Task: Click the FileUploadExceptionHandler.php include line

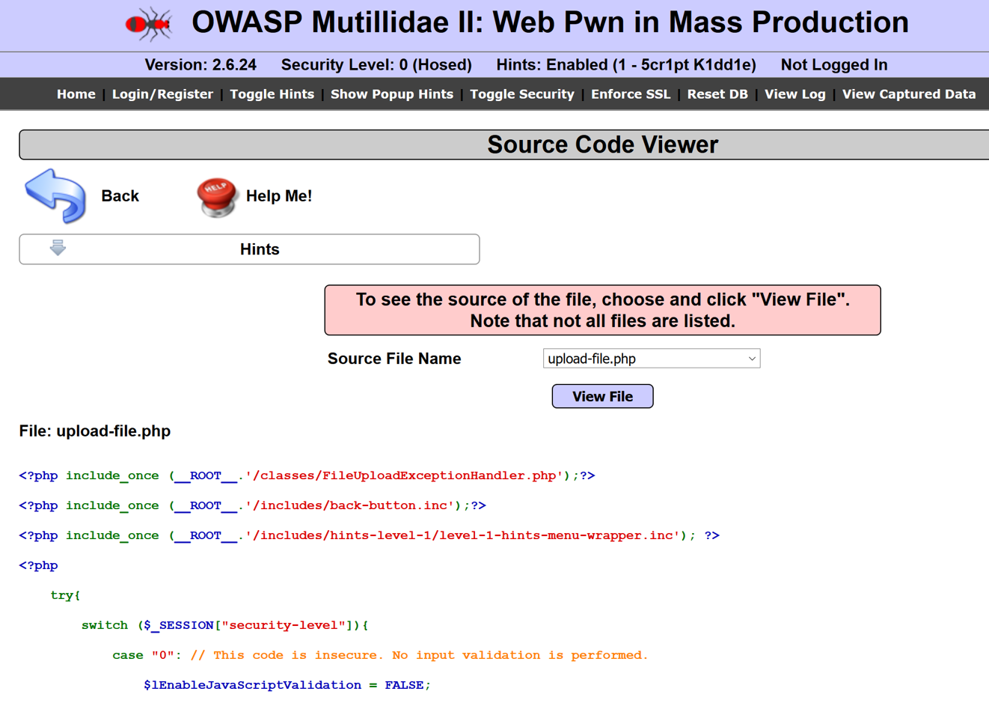Action: (307, 475)
